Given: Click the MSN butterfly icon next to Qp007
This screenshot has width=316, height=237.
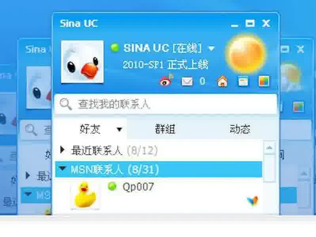Looking at the screenshot, I should pos(253,200).
